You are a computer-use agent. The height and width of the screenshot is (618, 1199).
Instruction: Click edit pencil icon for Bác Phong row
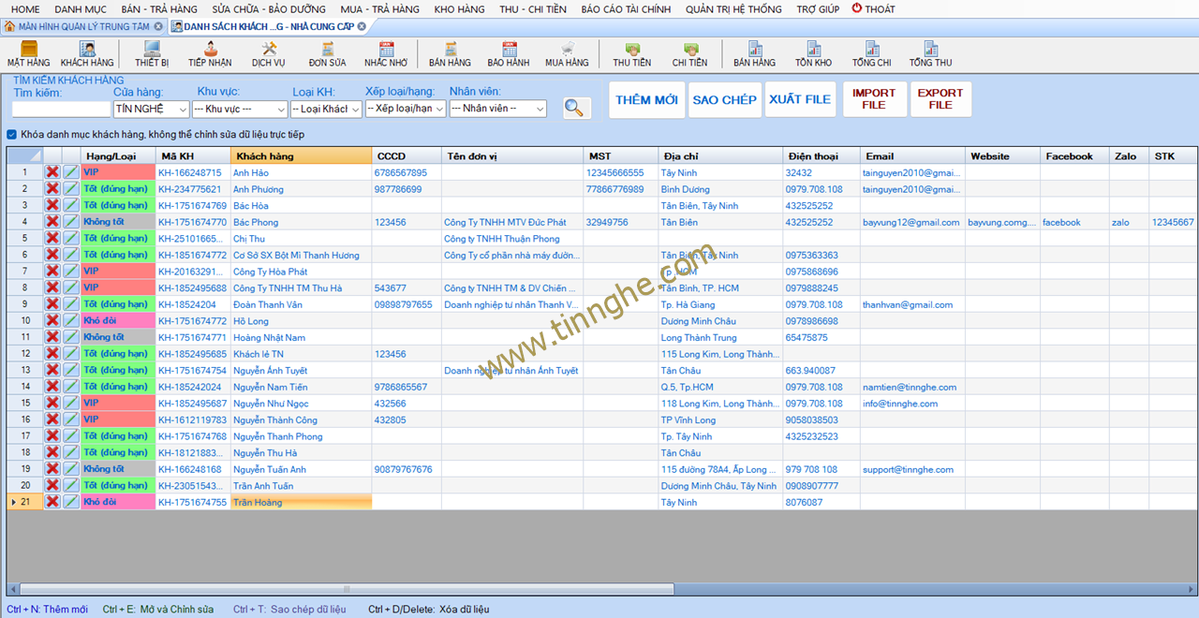(71, 223)
